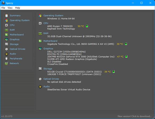Open the Network sidebar section
155x119 pixels.
point(14,63)
